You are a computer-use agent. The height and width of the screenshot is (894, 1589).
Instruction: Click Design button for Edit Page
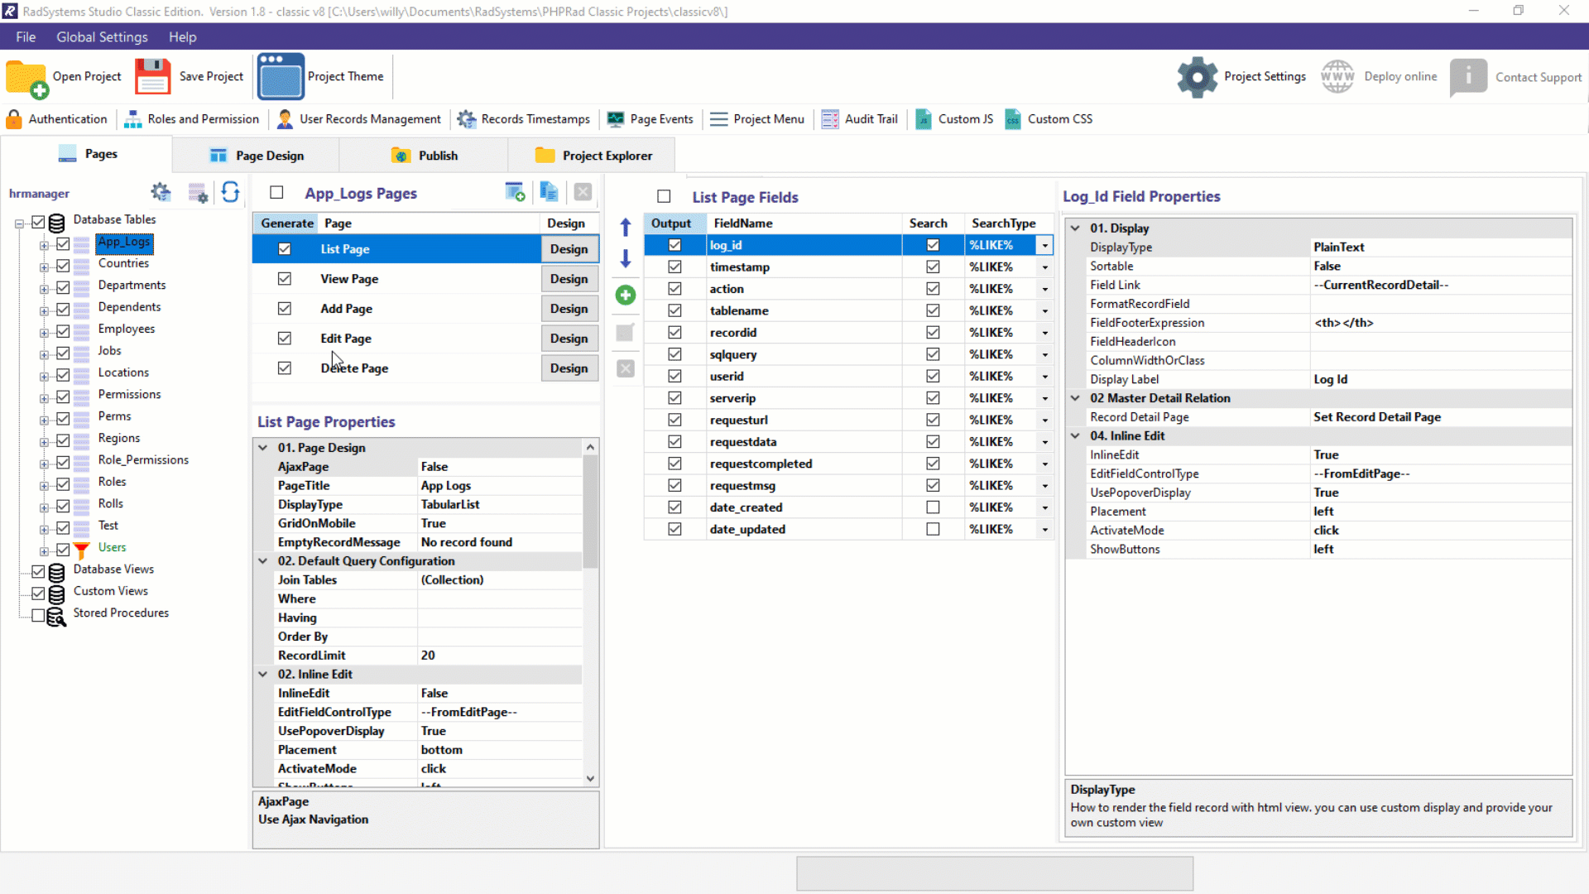569,339
